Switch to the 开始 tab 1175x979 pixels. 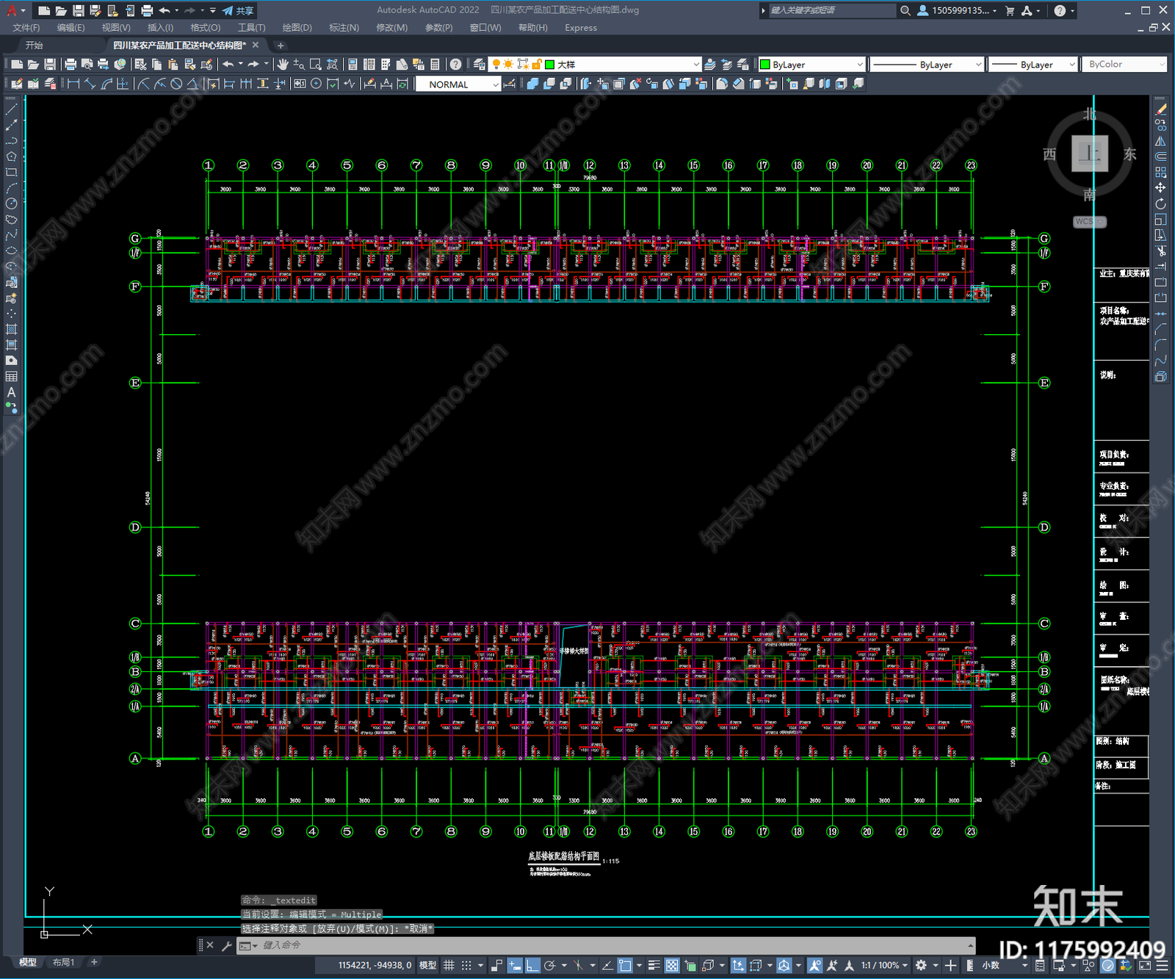(x=35, y=46)
